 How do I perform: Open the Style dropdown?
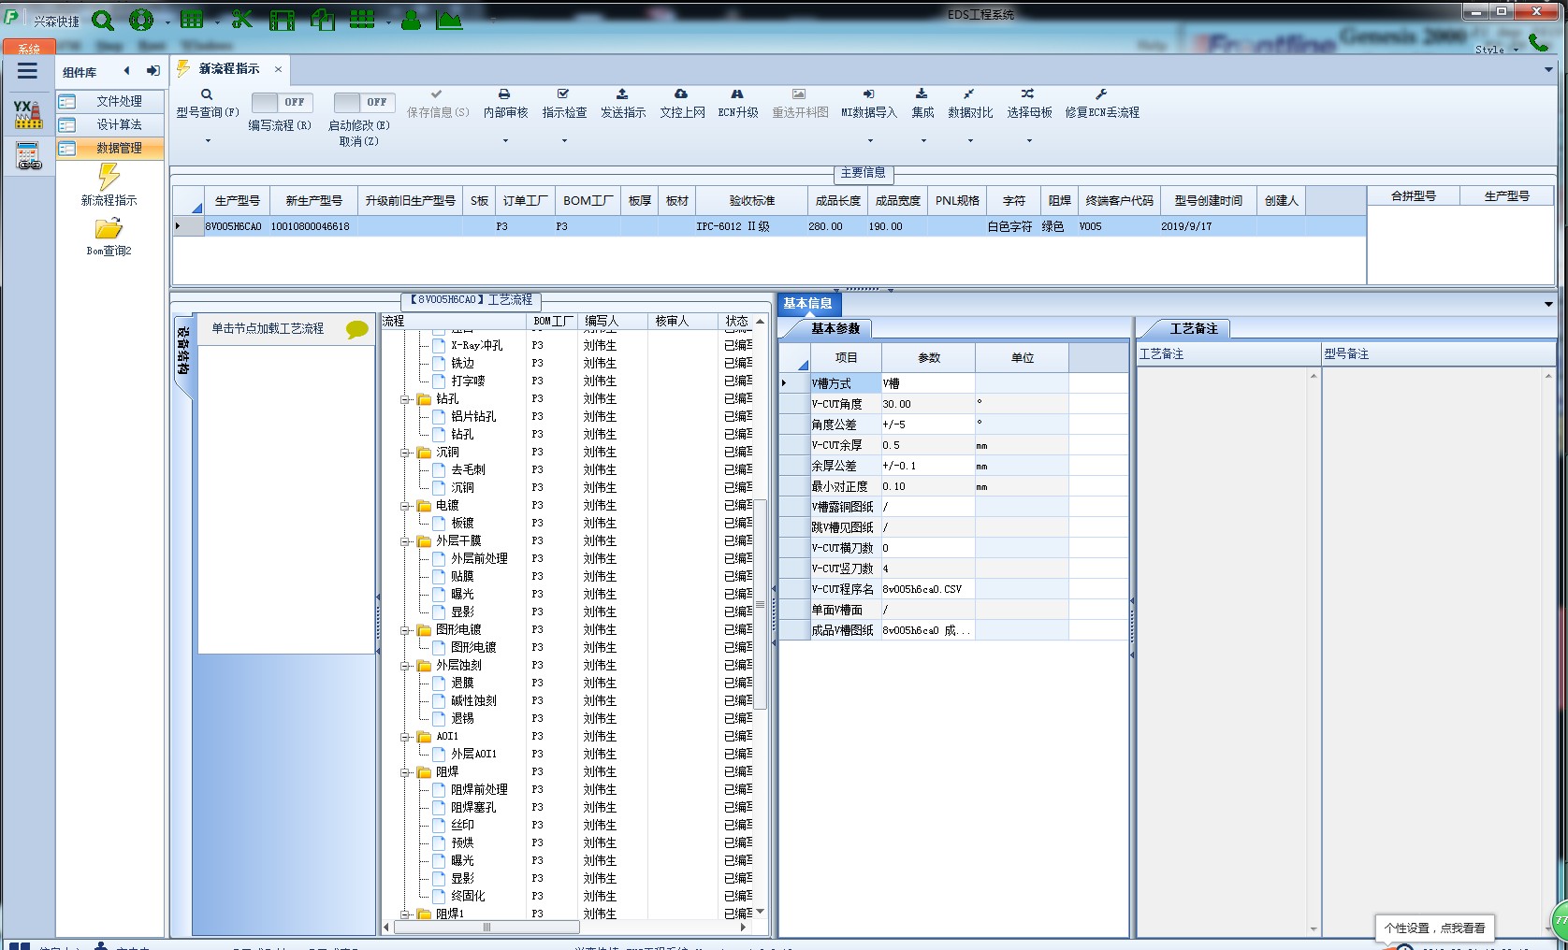point(1496,50)
